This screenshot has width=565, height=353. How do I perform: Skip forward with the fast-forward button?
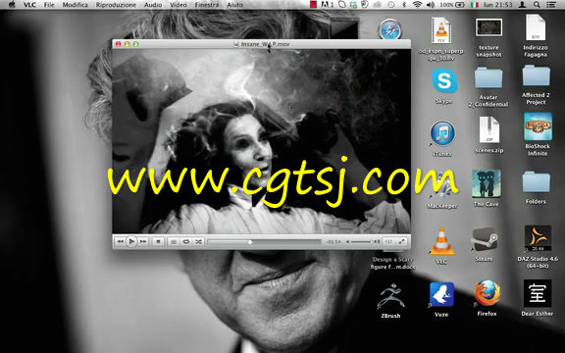[143, 241]
